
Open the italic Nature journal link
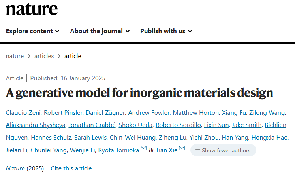(15, 168)
